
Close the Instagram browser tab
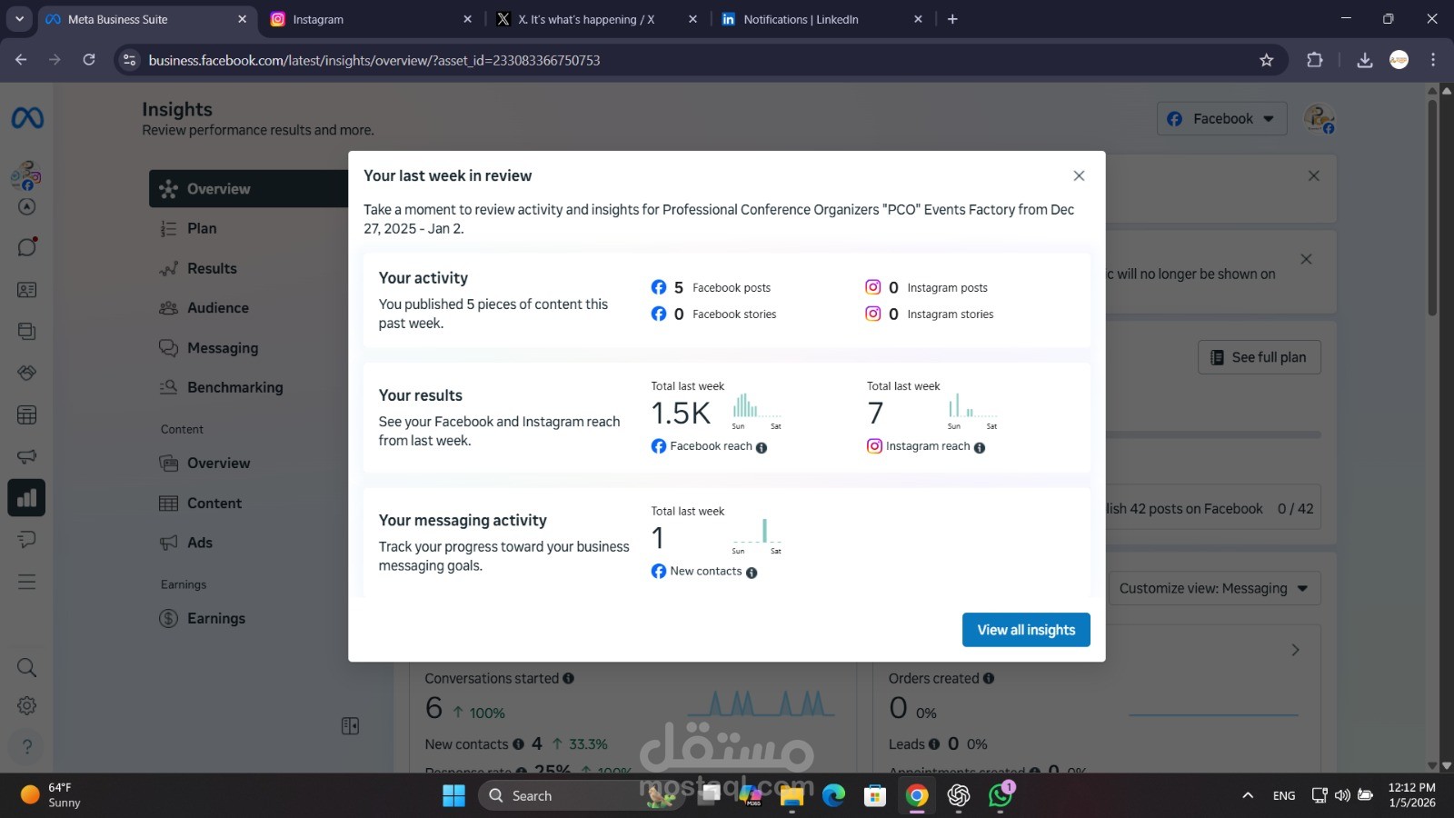click(x=467, y=19)
